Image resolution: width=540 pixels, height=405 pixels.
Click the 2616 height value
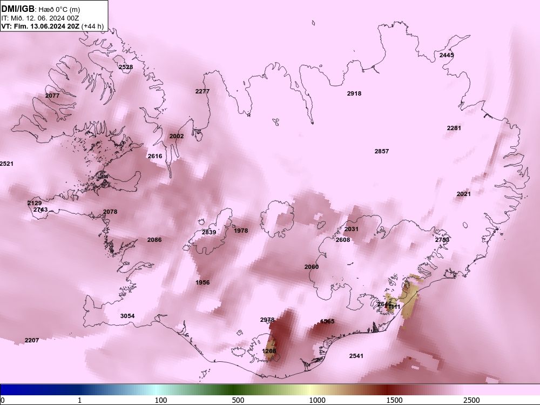tap(155, 156)
